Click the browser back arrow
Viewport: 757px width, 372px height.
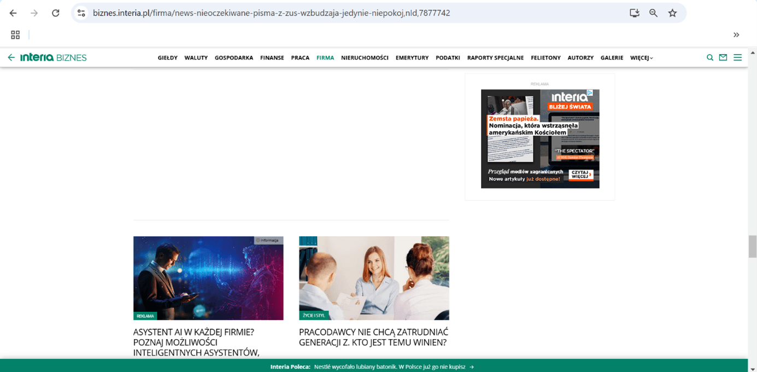pyautogui.click(x=13, y=13)
